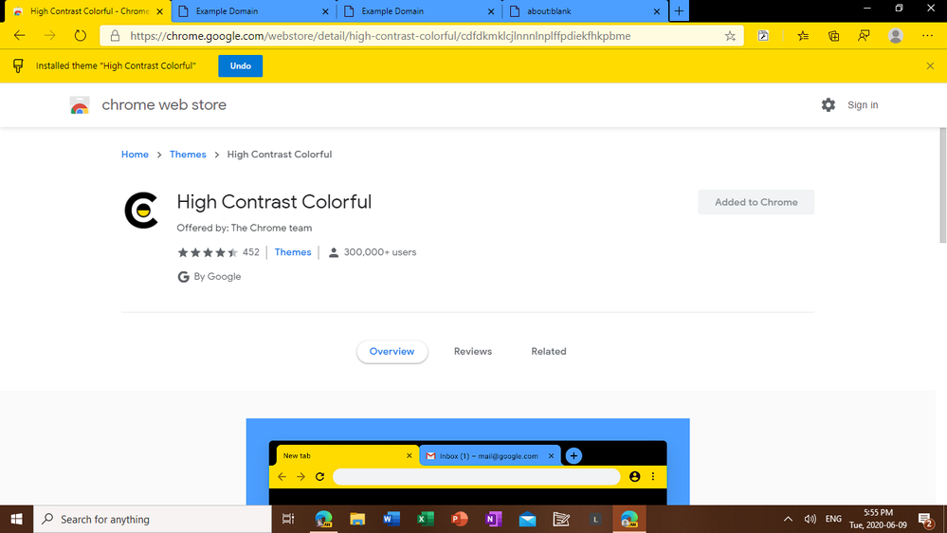Screen dimensions: 947x533
Task: Close the about:blank tab
Action: [657, 10]
